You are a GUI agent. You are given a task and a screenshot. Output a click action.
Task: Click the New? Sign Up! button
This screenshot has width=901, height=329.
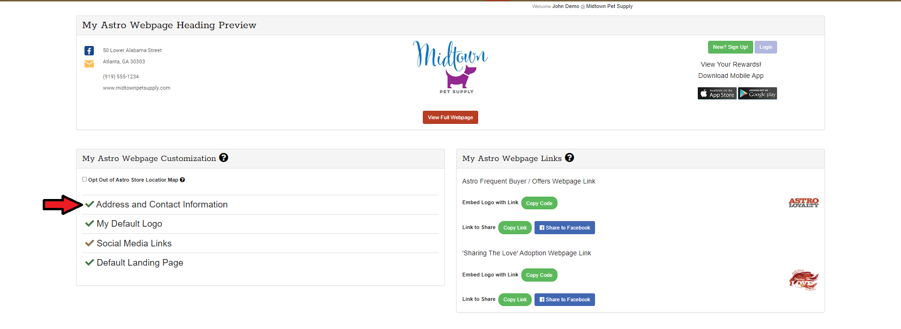[730, 47]
